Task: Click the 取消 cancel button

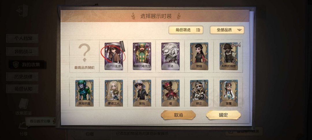Action: (178, 115)
